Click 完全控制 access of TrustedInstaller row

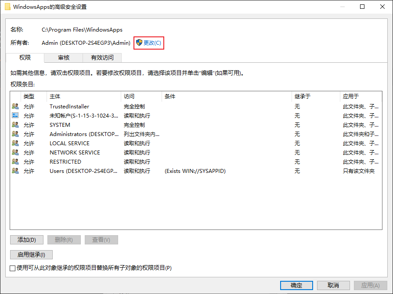pos(134,107)
